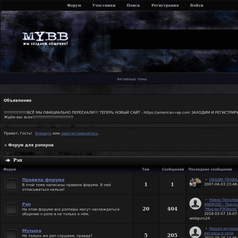Open the ОБЩИЕ ПРАВИЛА last post link

[x=223, y=179]
